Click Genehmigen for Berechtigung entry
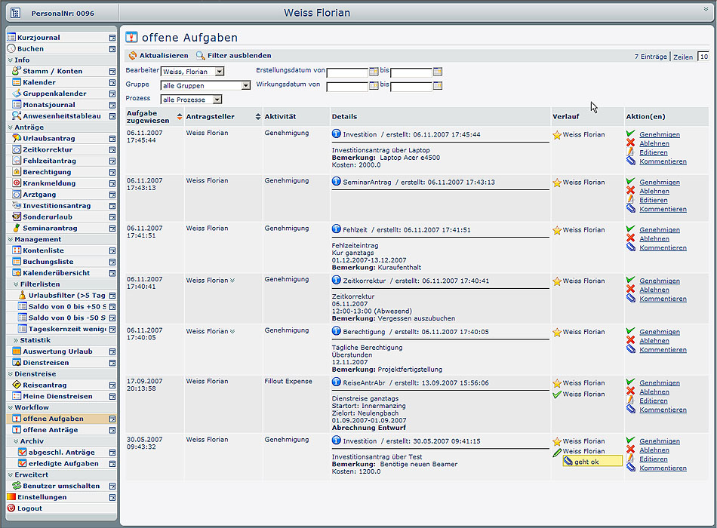This screenshot has width=717, height=528. (x=660, y=332)
